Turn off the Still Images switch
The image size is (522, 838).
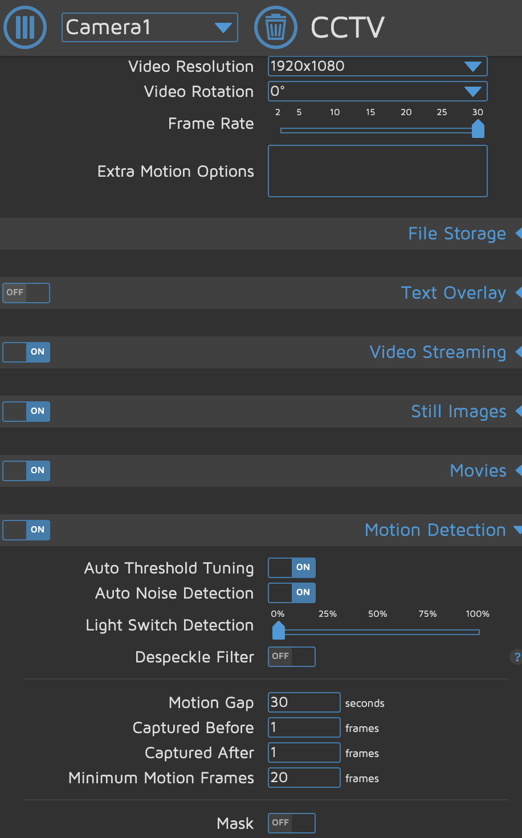pyautogui.click(x=26, y=412)
